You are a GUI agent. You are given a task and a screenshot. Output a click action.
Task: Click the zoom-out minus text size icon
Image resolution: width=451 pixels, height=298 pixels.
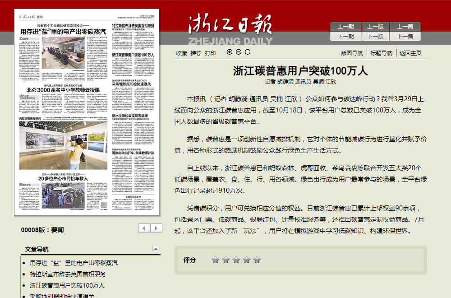click(x=239, y=52)
